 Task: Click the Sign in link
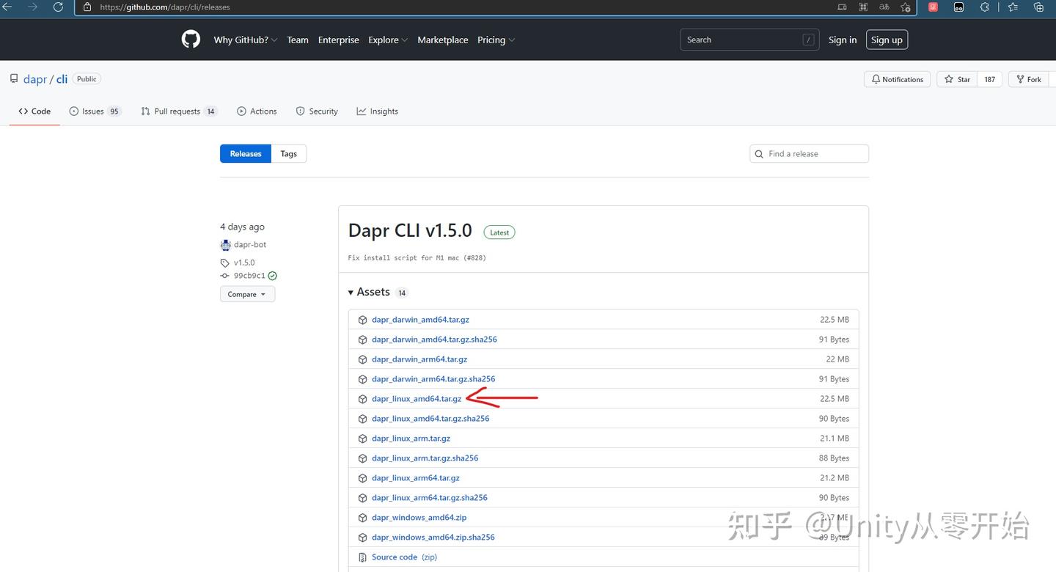[x=843, y=40]
